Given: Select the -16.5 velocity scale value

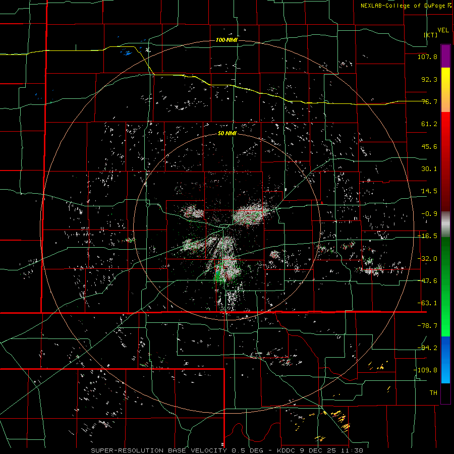Looking at the screenshot, I should [427, 236].
